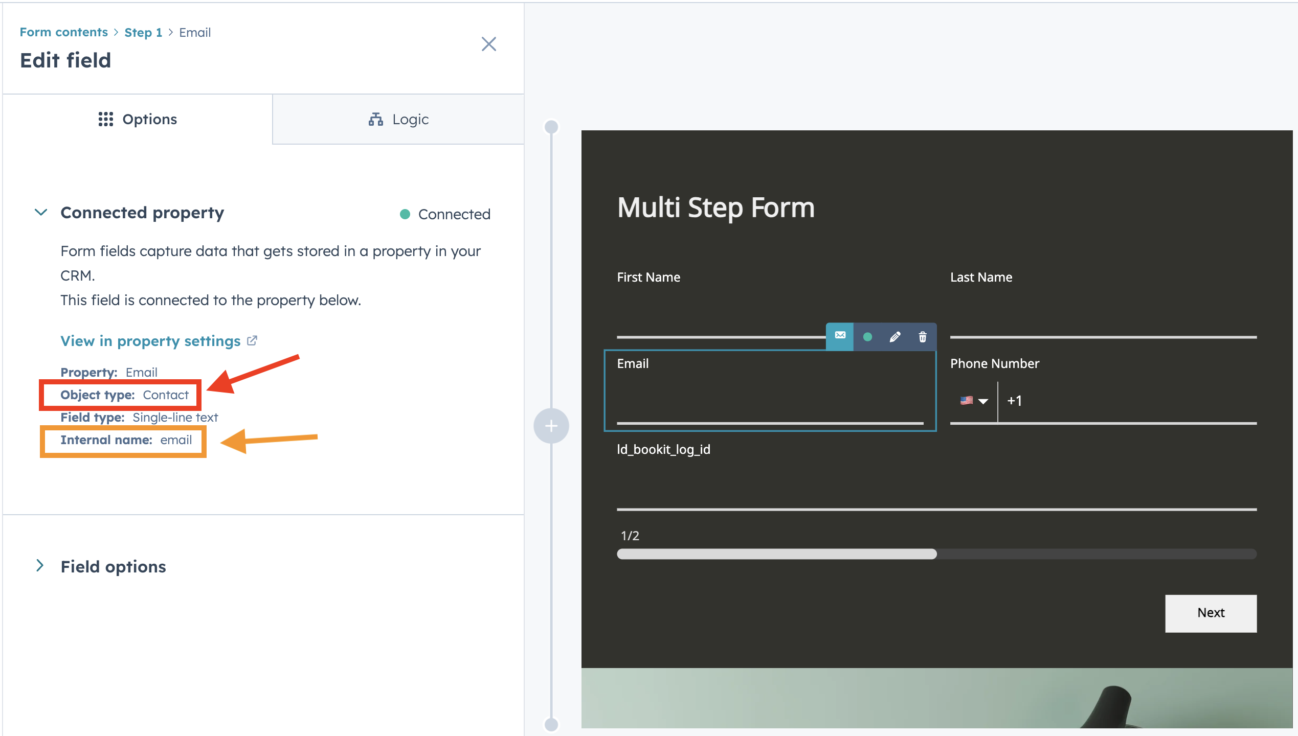The height and width of the screenshot is (736, 1298).
Task: Click the Logic branch icon
Action: click(x=376, y=119)
